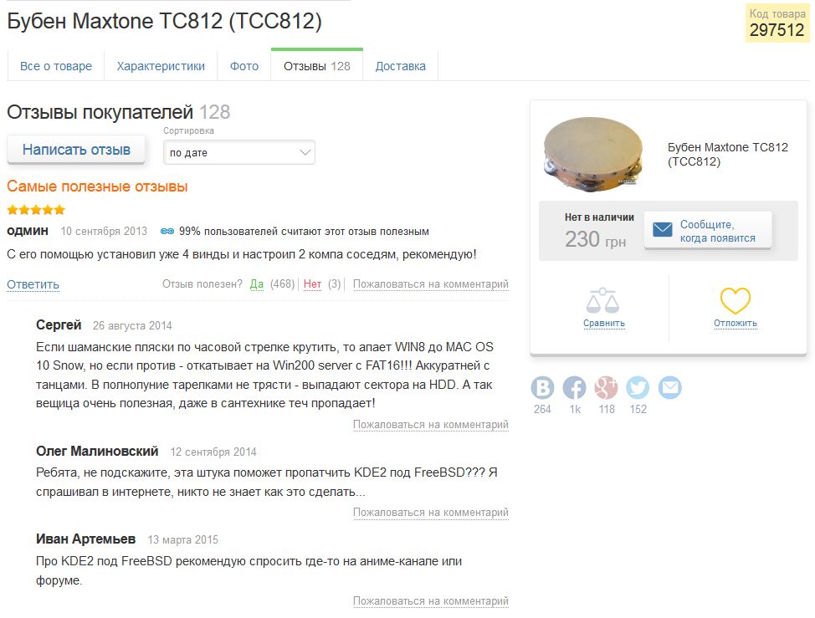
Task: Share on VKontakte icon
Action: tap(542, 387)
